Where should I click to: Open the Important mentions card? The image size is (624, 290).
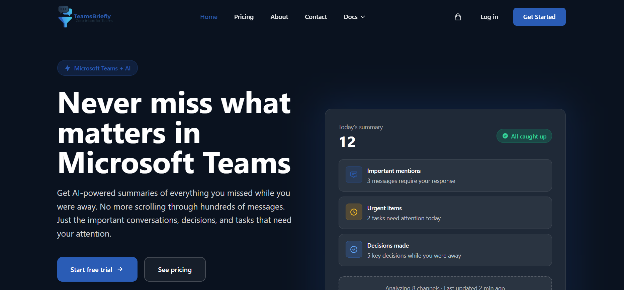(x=445, y=176)
